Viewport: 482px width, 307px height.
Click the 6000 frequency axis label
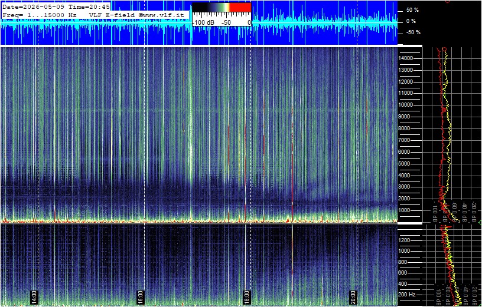tap(405, 152)
